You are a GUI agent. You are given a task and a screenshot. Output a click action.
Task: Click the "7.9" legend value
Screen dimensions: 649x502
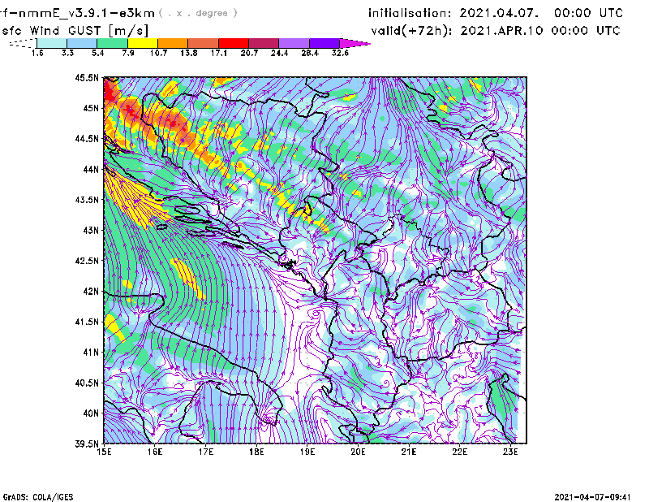point(128,53)
